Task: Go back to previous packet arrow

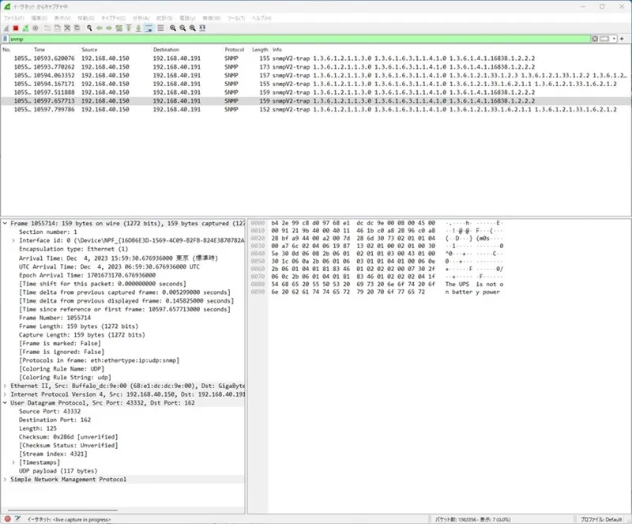Action: [x=100, y=28]
